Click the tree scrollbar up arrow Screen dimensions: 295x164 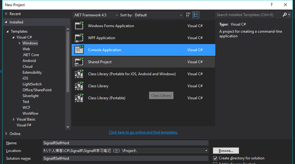pyautogui.click(x=68, y=29)
